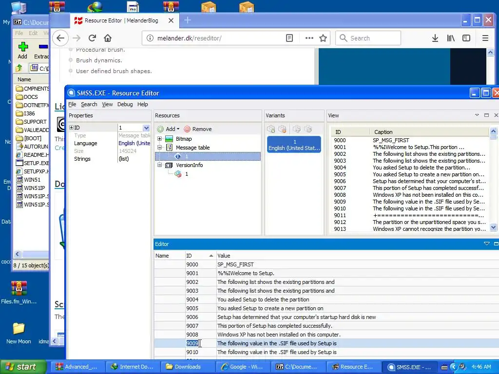Open the File menu in Resource Editor
Screen dimensions: 499x374
[x=72, y=104]
